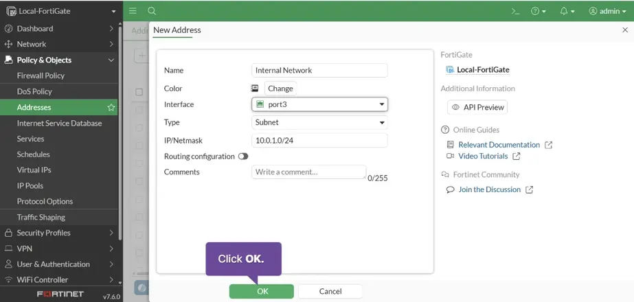634x302 pixels.
Task: Expand the Local-FortiGate device selector
Action: 60,11
